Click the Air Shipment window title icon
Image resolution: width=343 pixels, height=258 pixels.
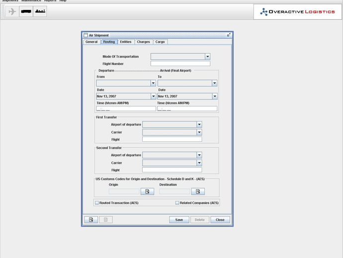point(86,35)
